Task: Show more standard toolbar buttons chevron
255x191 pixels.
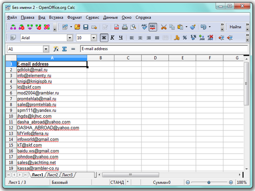Action: click(x=222, y=24)
